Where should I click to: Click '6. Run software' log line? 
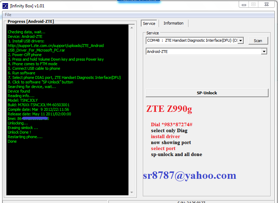[21, 73]
